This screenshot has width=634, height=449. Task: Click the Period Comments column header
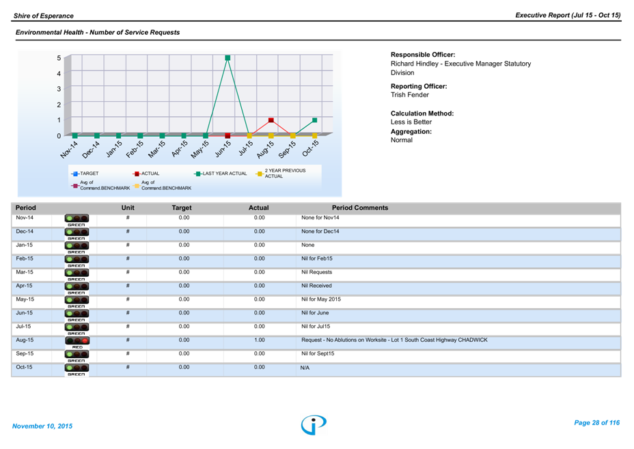[359, 208]
